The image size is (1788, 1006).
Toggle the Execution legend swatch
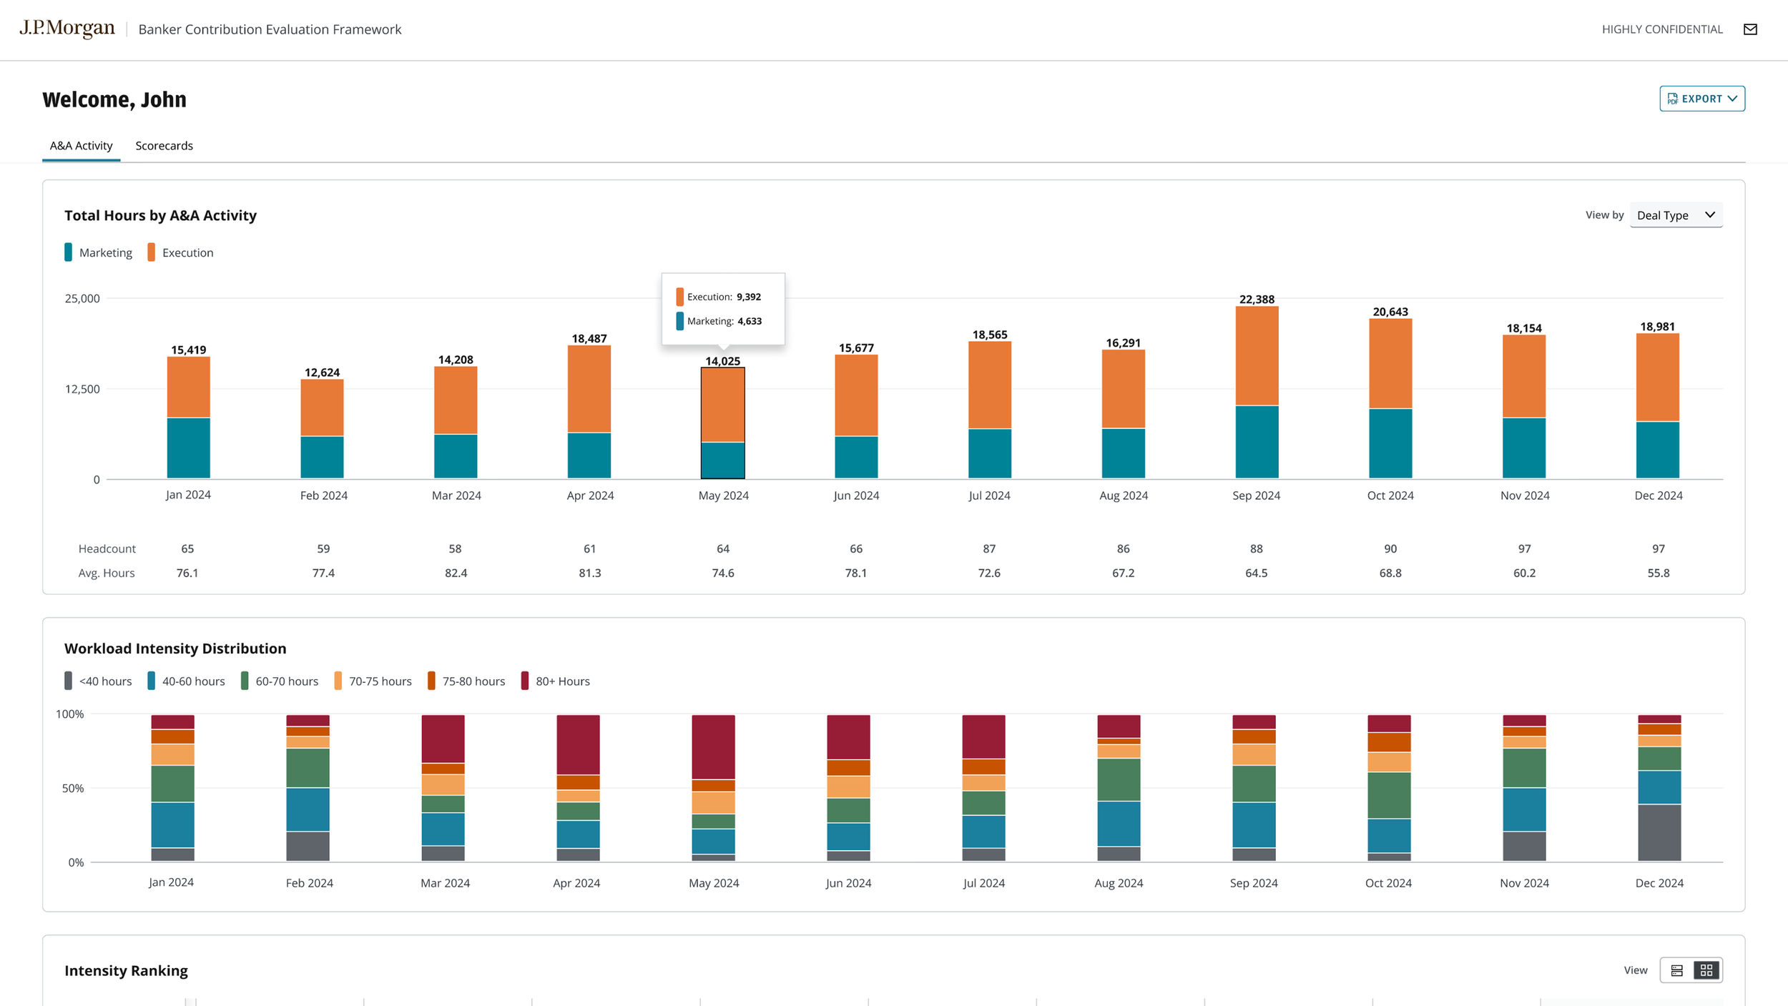pos(151,252)
